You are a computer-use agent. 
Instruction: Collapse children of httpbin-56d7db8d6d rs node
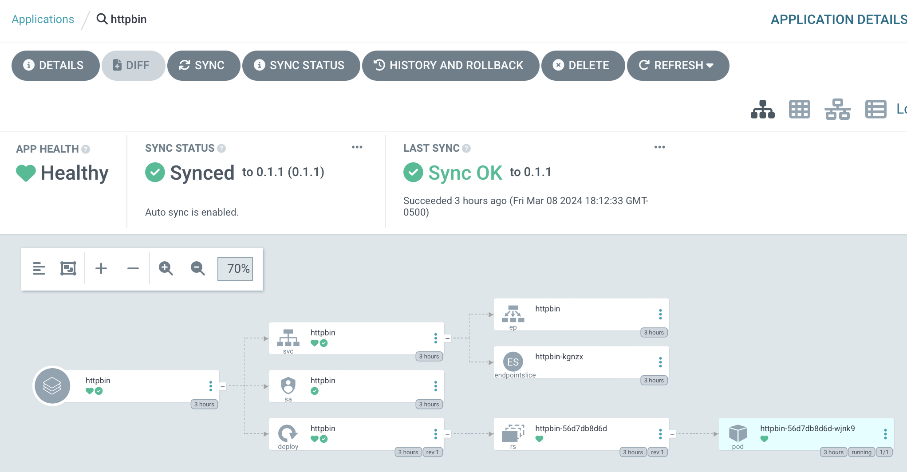click(x=673, y=434)
